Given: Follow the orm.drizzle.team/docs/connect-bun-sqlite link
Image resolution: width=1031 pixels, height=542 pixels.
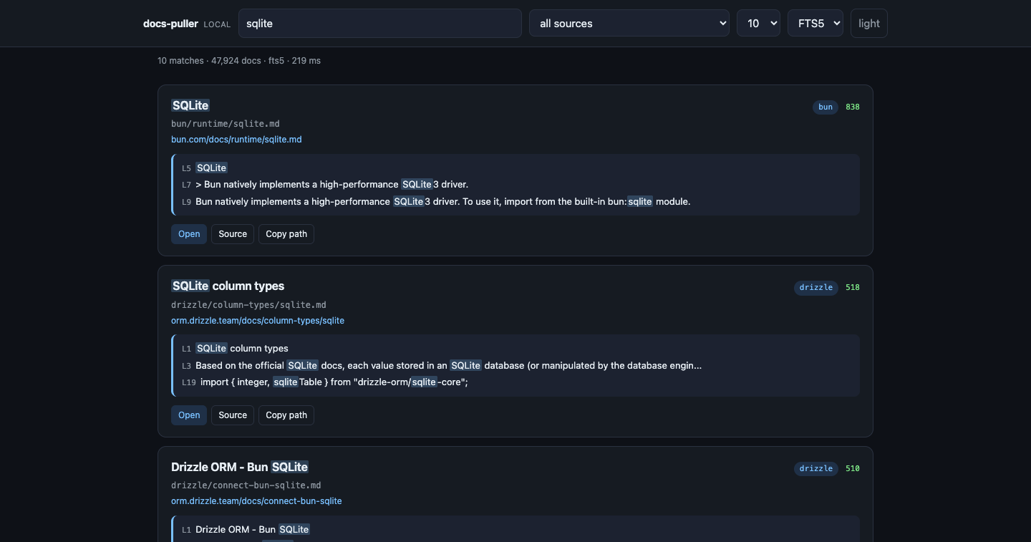Looking at the screenshot, I should pyautogui.click(x=256, y=501).
